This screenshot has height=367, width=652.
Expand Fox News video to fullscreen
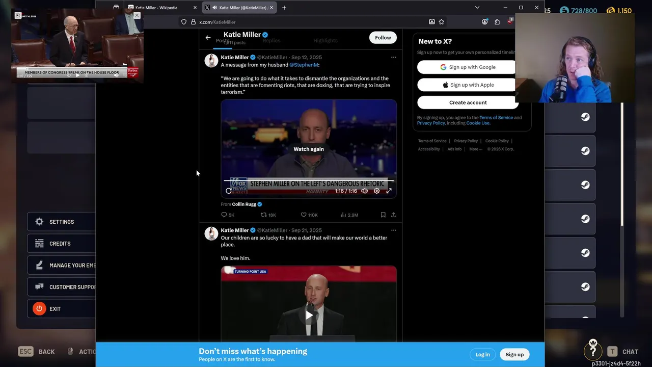pos(389,191)
